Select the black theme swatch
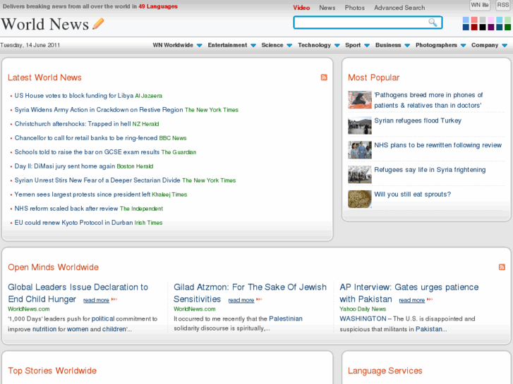The image size is (513, 384). 483,27
